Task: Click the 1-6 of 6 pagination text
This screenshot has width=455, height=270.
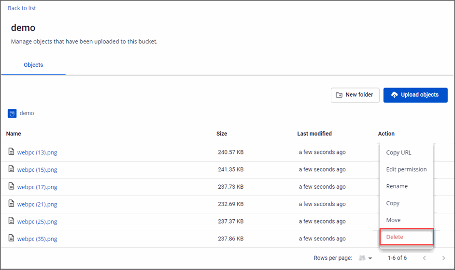Action: (x=397, y=258)
